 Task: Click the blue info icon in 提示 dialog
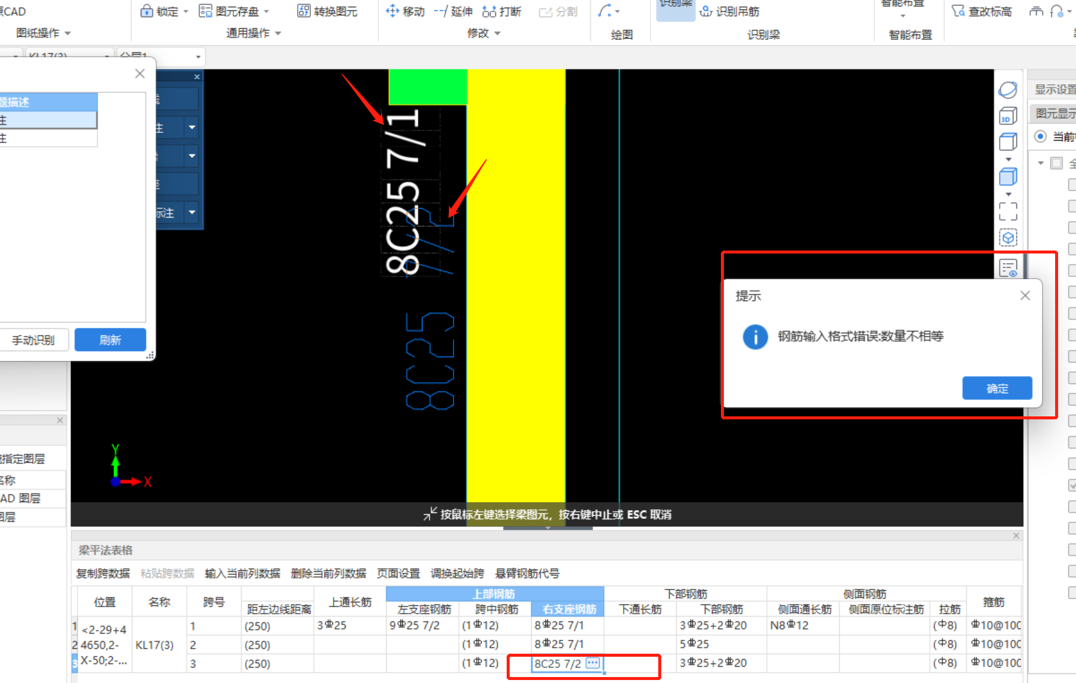click(755, 337)
